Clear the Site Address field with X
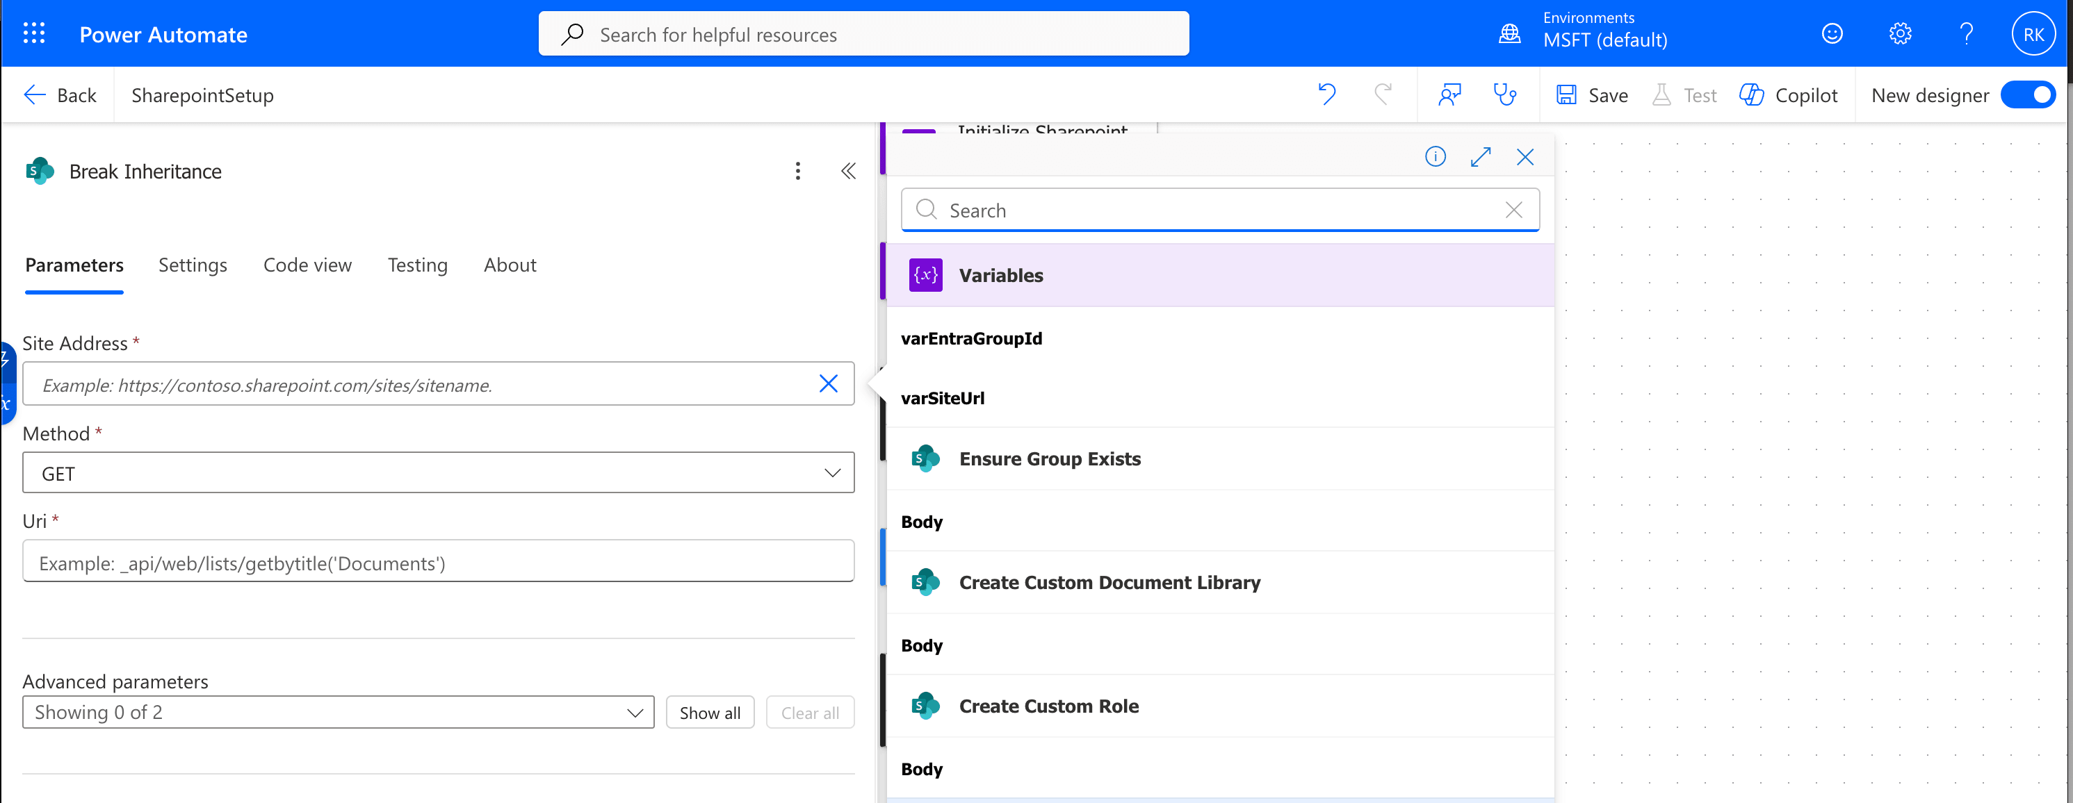The height and width of the screenshot is (803, 2073). [828, 383]
